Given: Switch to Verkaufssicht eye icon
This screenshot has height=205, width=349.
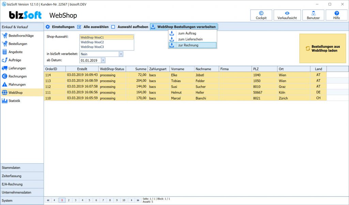Looking at the screenshot, I should coord(287,13).
